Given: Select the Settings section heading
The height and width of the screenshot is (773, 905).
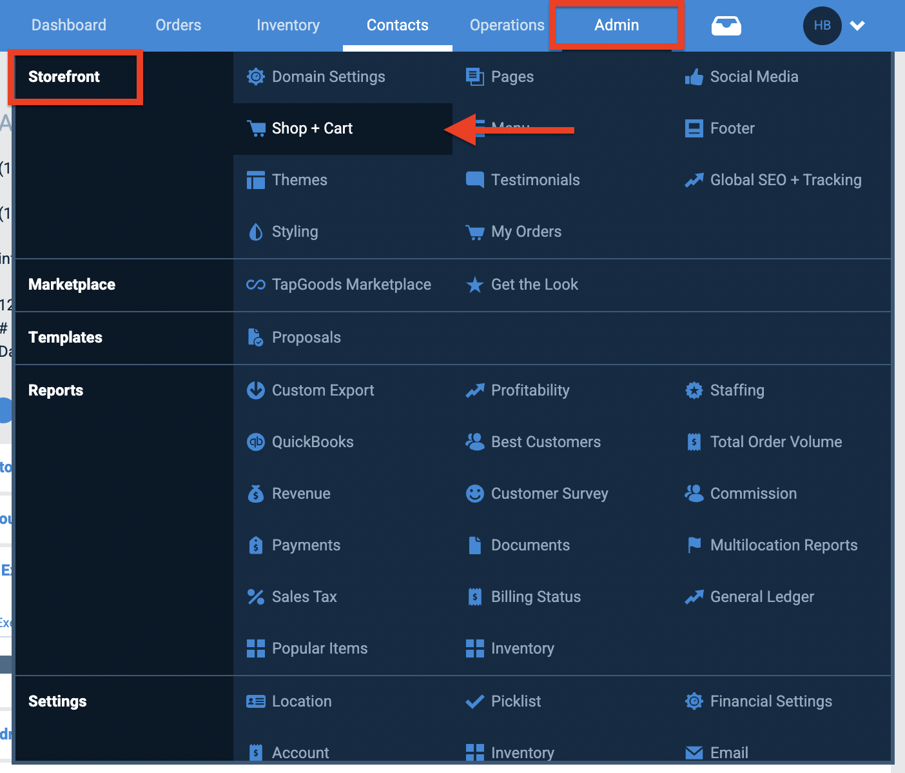Looking at the screenshot, I should click(57, 701).
